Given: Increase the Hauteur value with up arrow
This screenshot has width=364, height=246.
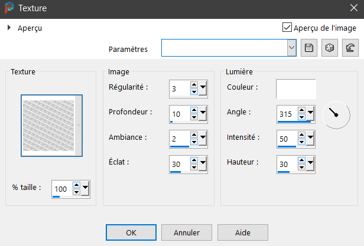Looking at the screenshot, I should click(x=301, y=160).
